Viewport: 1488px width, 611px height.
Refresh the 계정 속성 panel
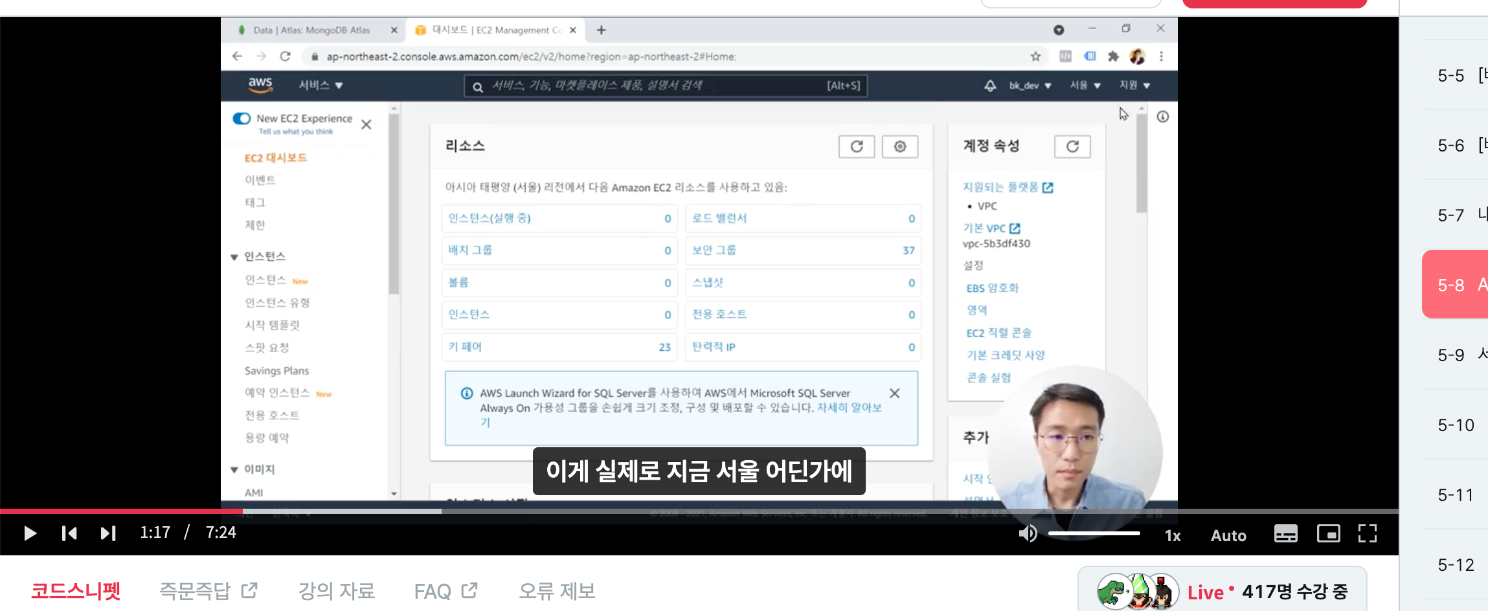click(1072, 146)
